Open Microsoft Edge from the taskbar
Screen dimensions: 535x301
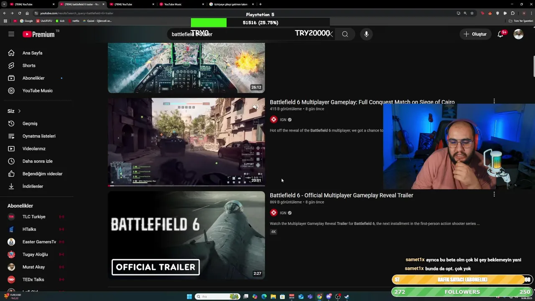[264, 297]
